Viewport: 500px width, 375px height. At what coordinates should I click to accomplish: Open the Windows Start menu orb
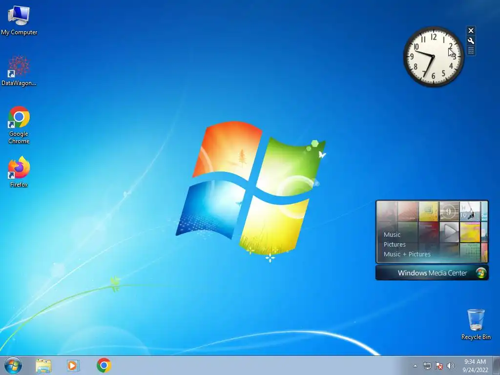point(13,365)
